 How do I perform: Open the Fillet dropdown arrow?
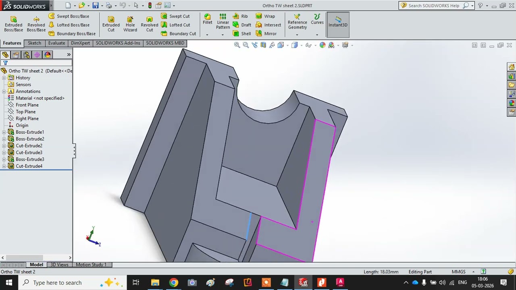click(x=207, y=35)
